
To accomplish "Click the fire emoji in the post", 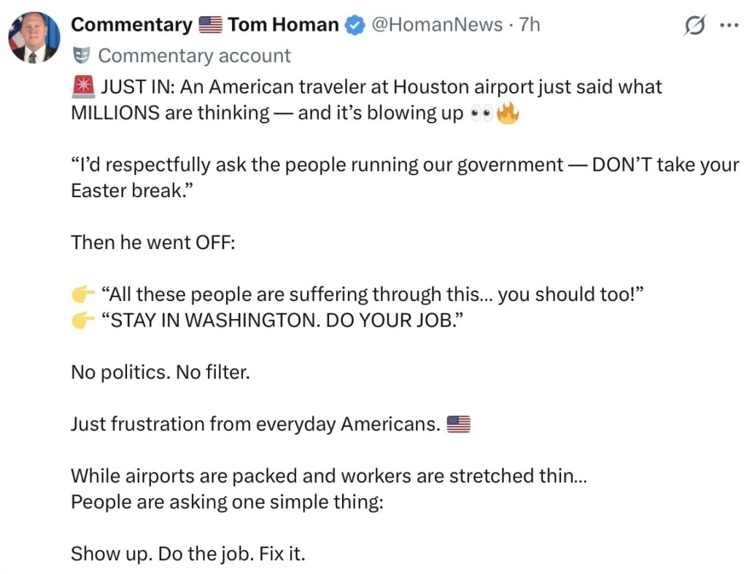I will pos(508,115).
